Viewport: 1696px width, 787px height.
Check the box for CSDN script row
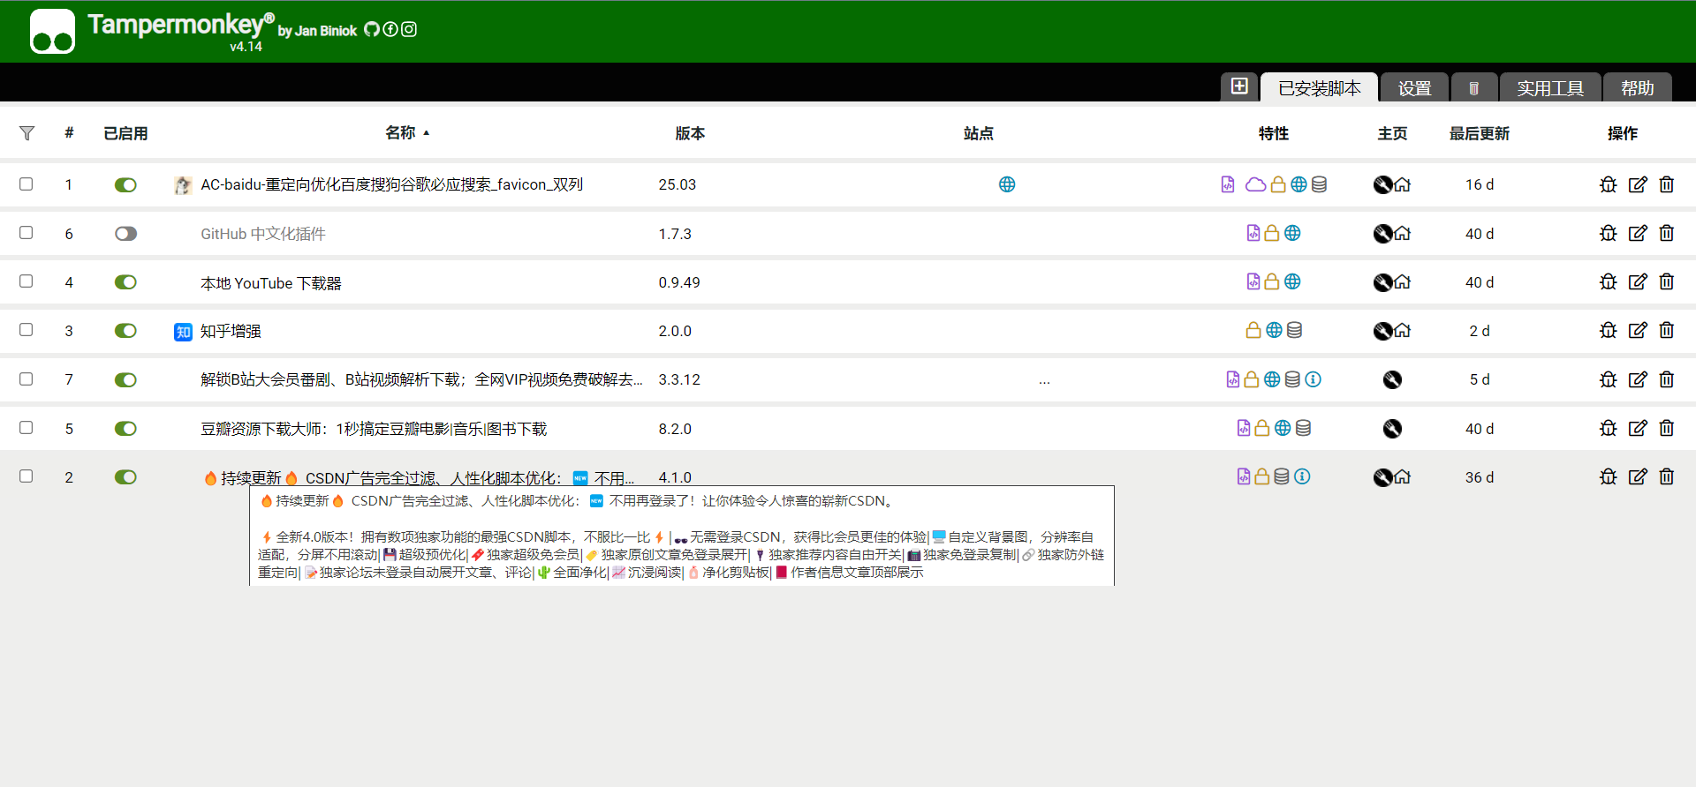[26, 476]
